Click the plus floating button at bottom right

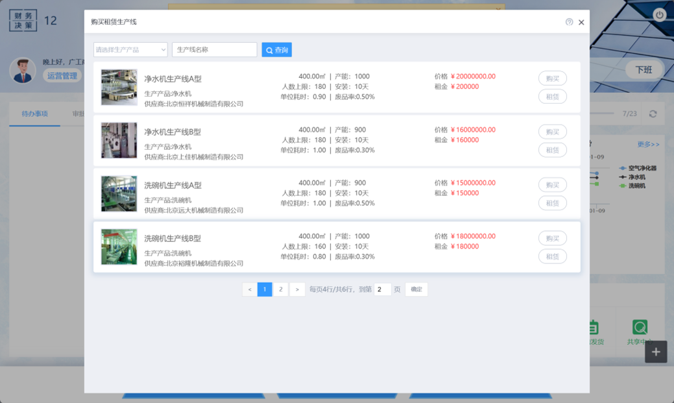tap(656, 352)
